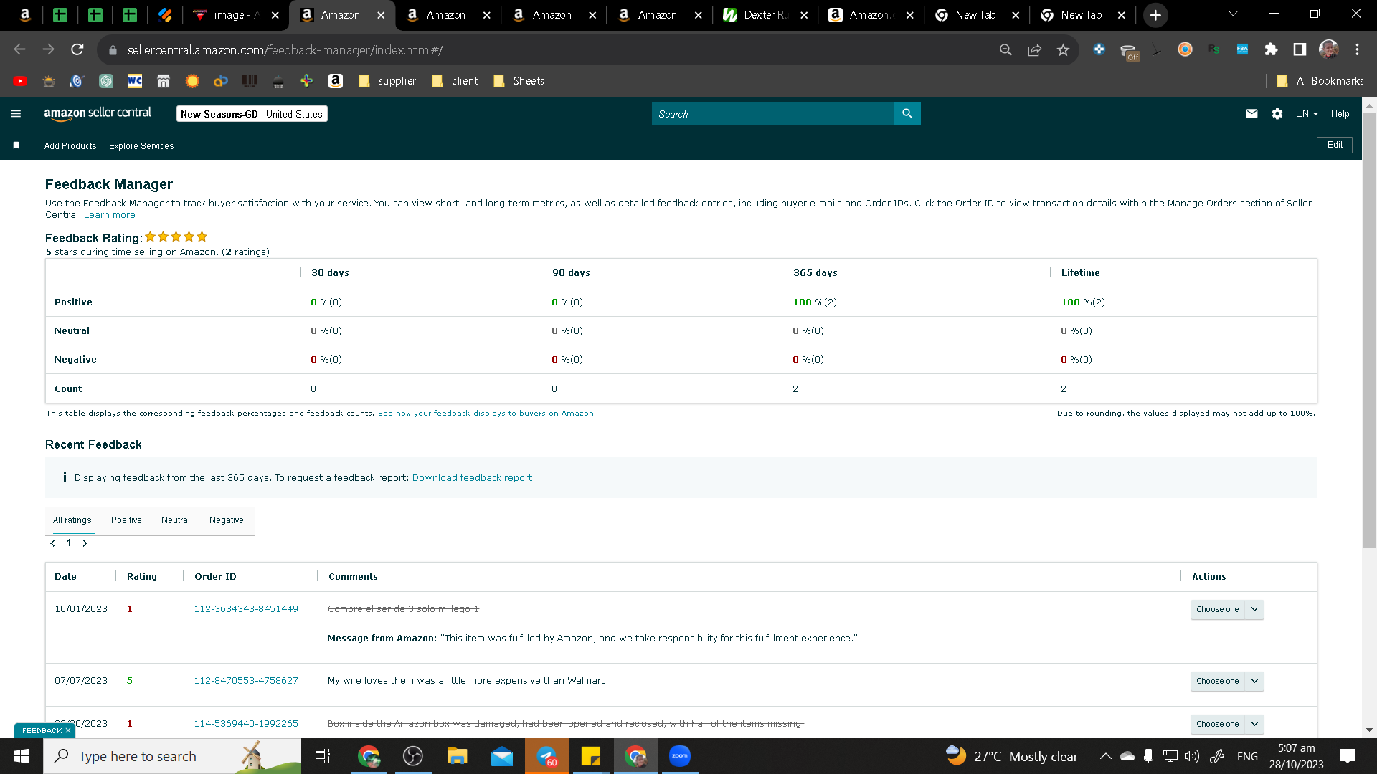Click the browser address bar URL
Screen dimensions: 1377x774
[x=285, y=50]
